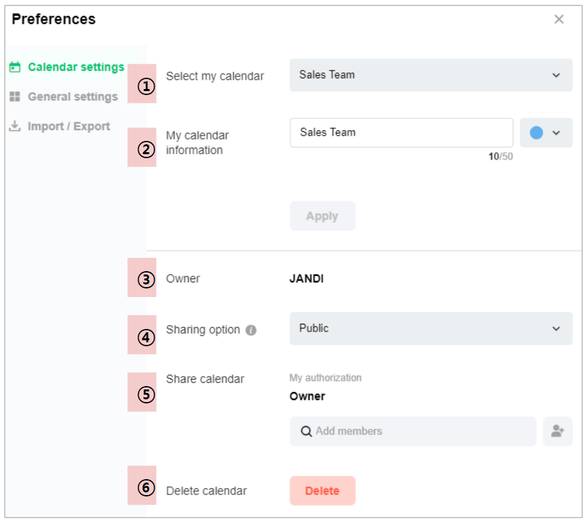Screen dimensions: 587x525
Task: Click the Sharing option dropdown arrow
Action: click(x=556, y=328)
